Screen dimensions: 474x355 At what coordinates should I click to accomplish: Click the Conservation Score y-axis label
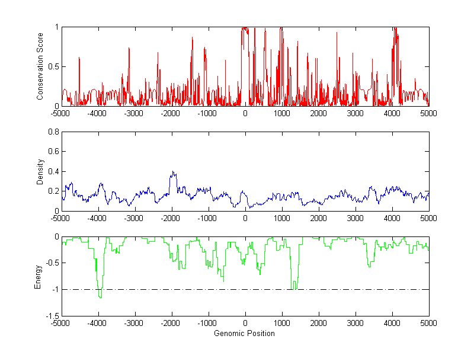40,66
